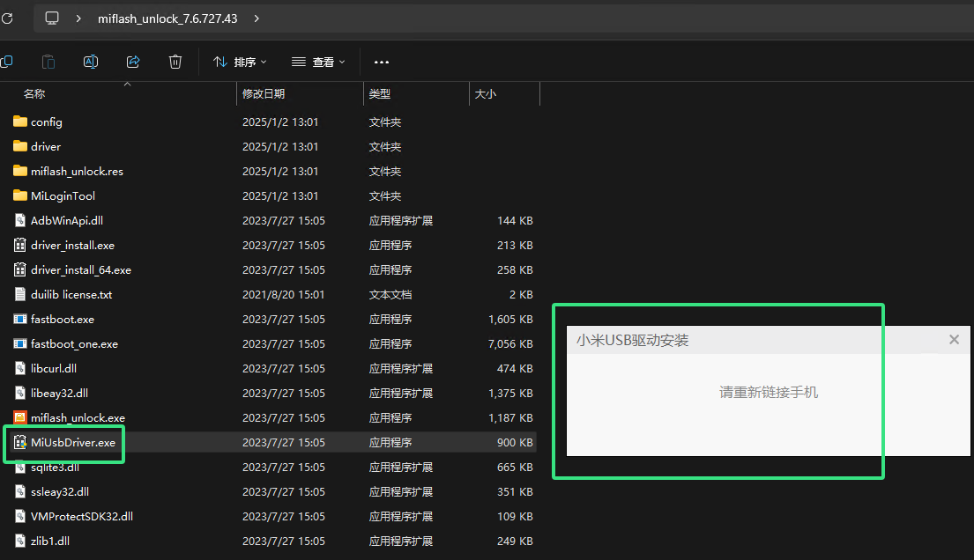Refresh the current folder view
This screenshot has height=560, width=974.
click(9, 18)
